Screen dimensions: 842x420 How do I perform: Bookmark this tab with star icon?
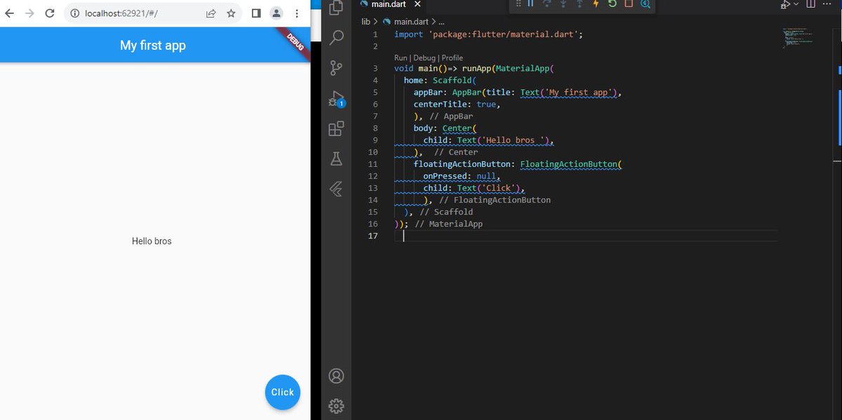(231, 13)
